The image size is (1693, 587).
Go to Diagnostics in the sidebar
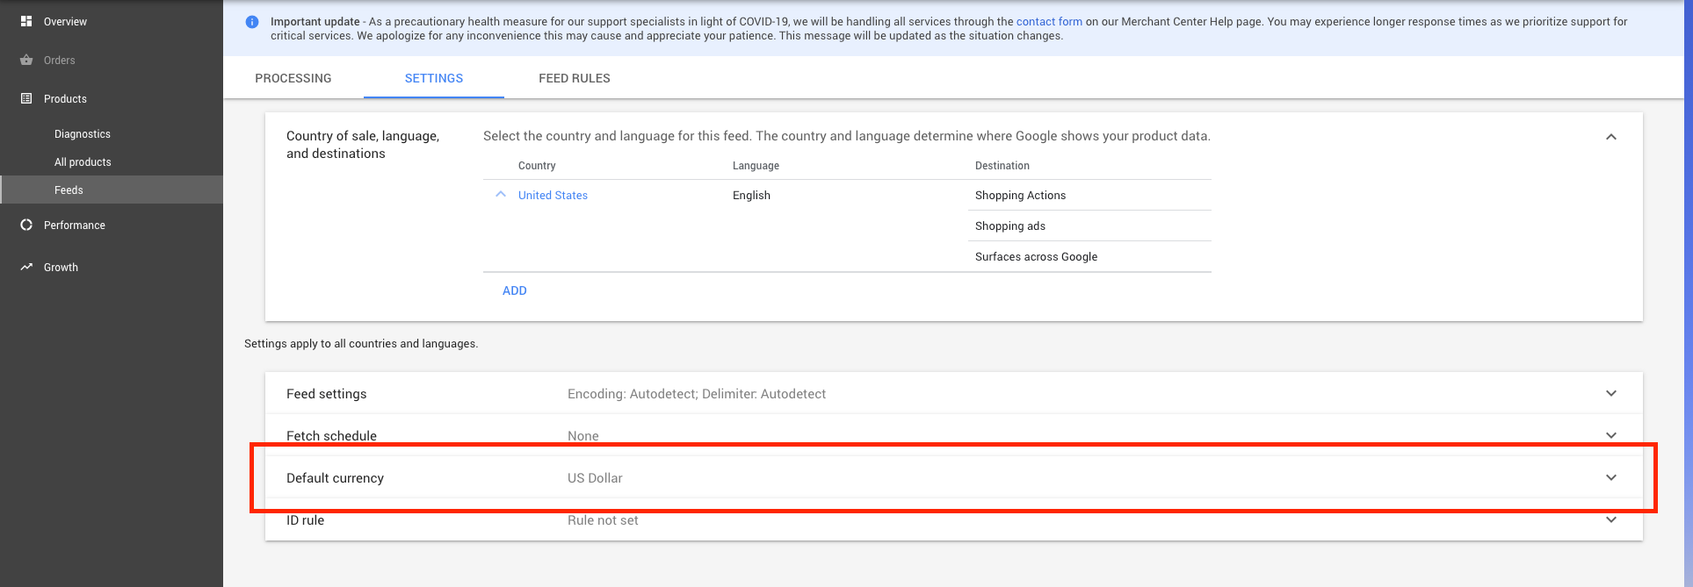(x=83, y=133)
